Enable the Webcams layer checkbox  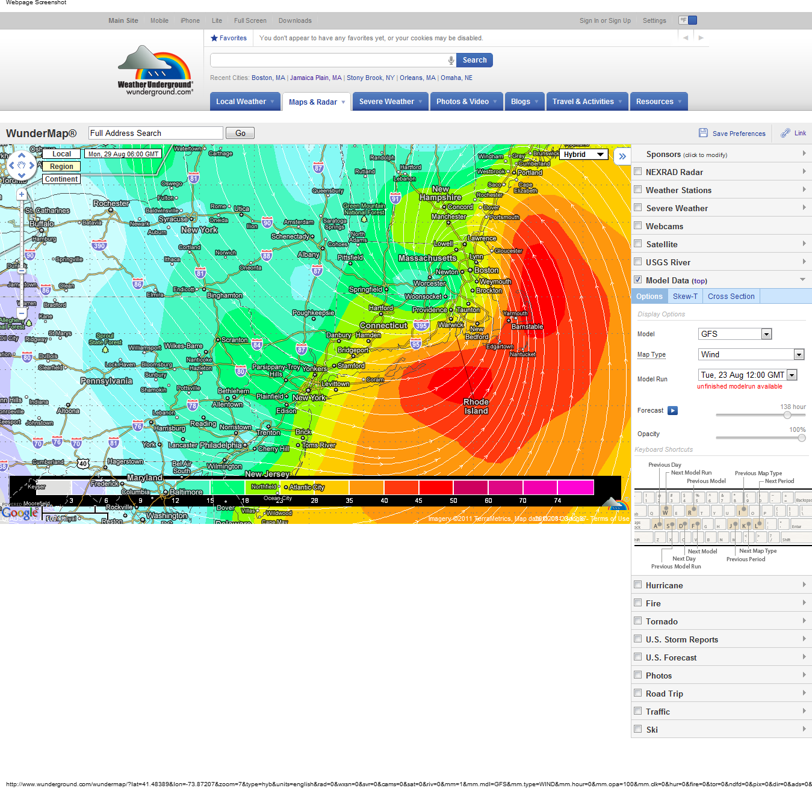(637, 226)
